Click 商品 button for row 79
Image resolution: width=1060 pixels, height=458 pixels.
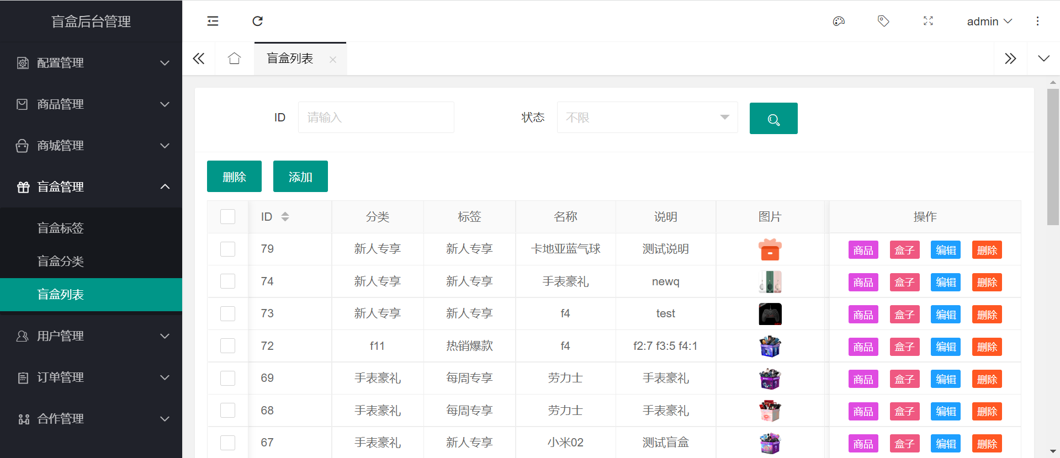pyautogui.click(x=863, y=250)
